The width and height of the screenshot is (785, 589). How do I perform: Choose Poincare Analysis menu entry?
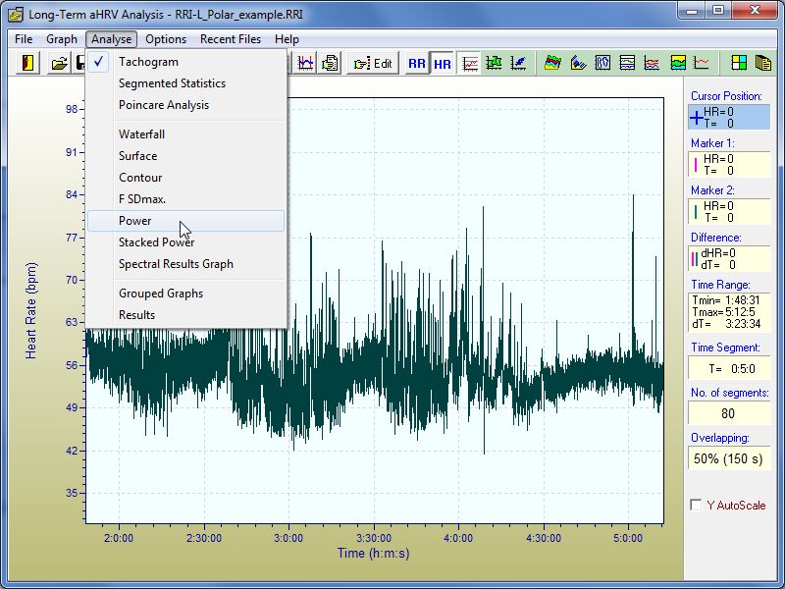click(163, 105)
